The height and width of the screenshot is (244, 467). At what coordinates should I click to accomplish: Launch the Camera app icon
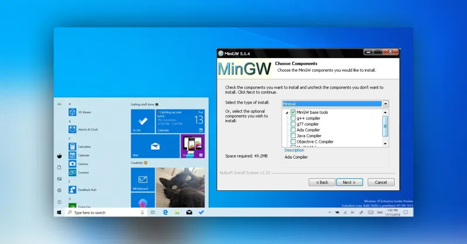[72, 164]
